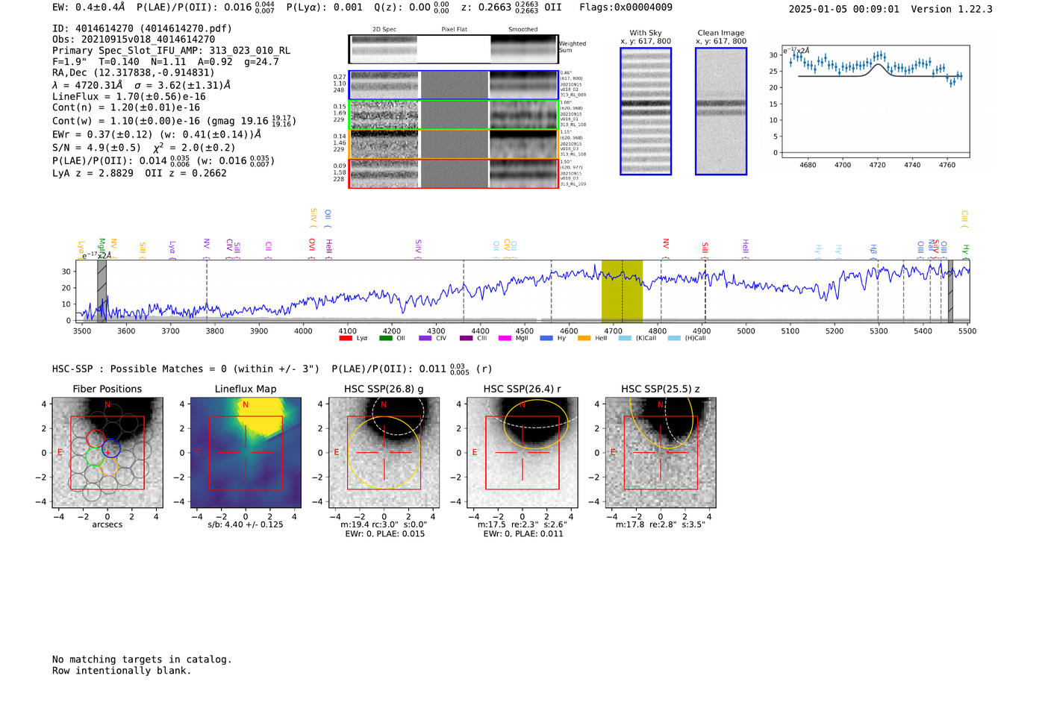Click "No matching targets in catalog." text
This screenshot has width=1045, height=711.
pos(142,660)
